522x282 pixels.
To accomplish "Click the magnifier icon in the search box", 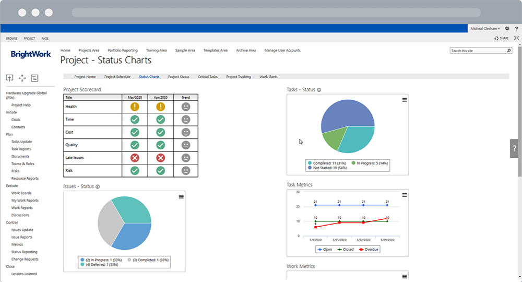I will [x=508, y=51].
